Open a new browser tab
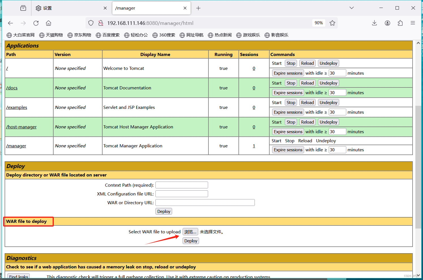423x280 pixels. click(x=198, y=8)
